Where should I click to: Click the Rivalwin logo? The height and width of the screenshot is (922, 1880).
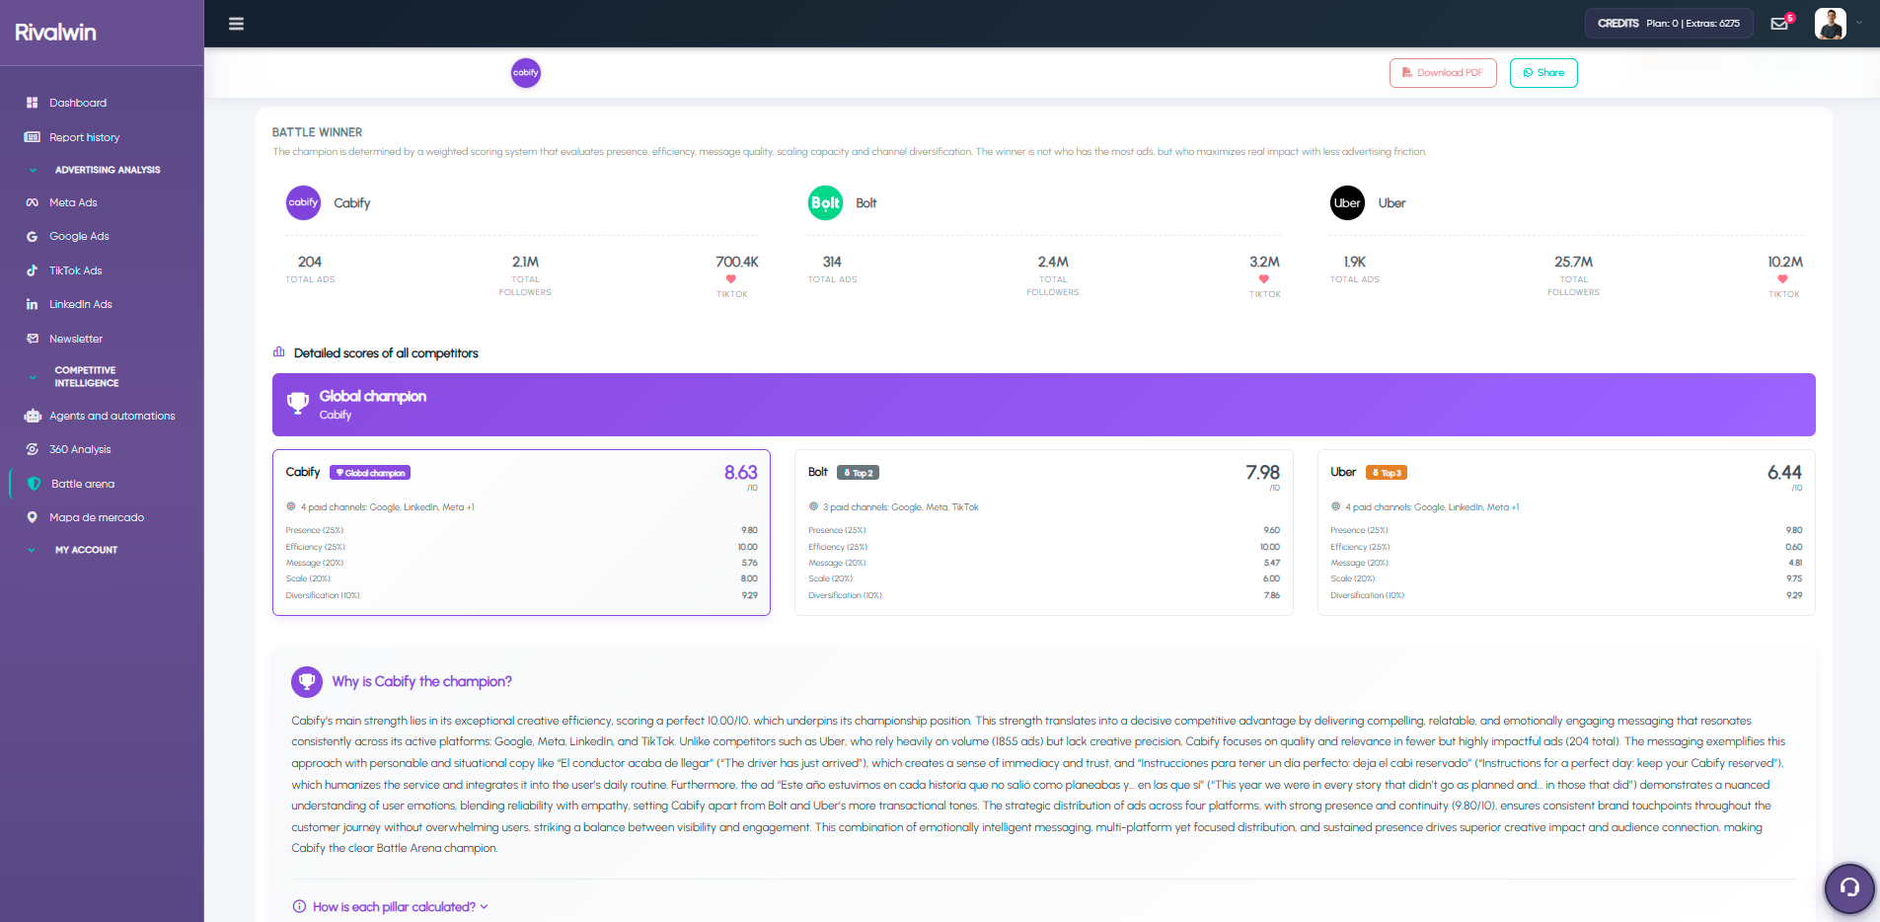pos(55,33)
